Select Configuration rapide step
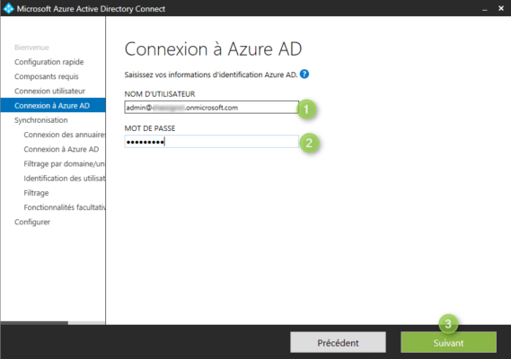The image size is (511, 359). tap(48, 62)
